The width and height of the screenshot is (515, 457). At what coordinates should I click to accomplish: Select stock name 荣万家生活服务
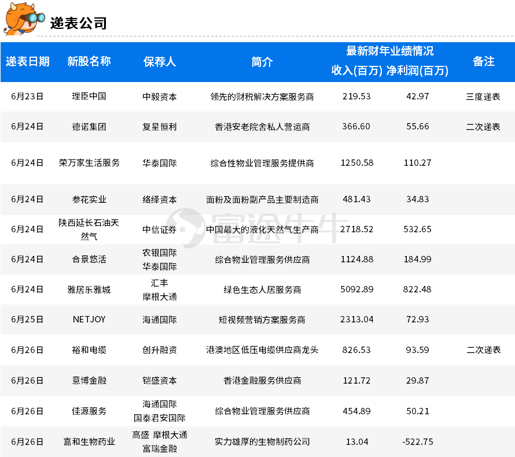[89, 163]
